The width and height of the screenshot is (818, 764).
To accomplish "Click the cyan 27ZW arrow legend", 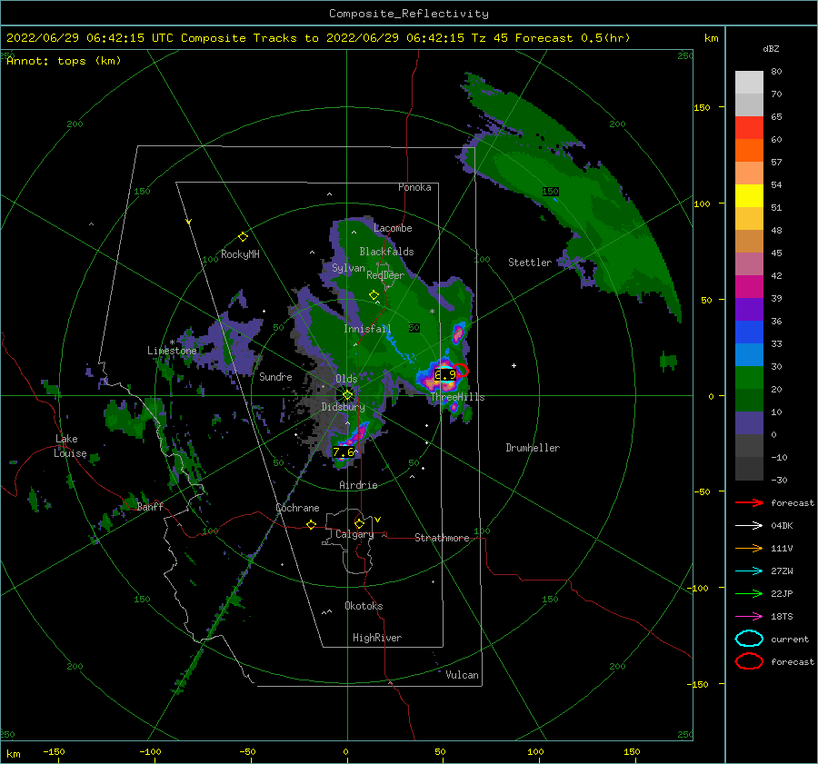I will click(749, 571).
